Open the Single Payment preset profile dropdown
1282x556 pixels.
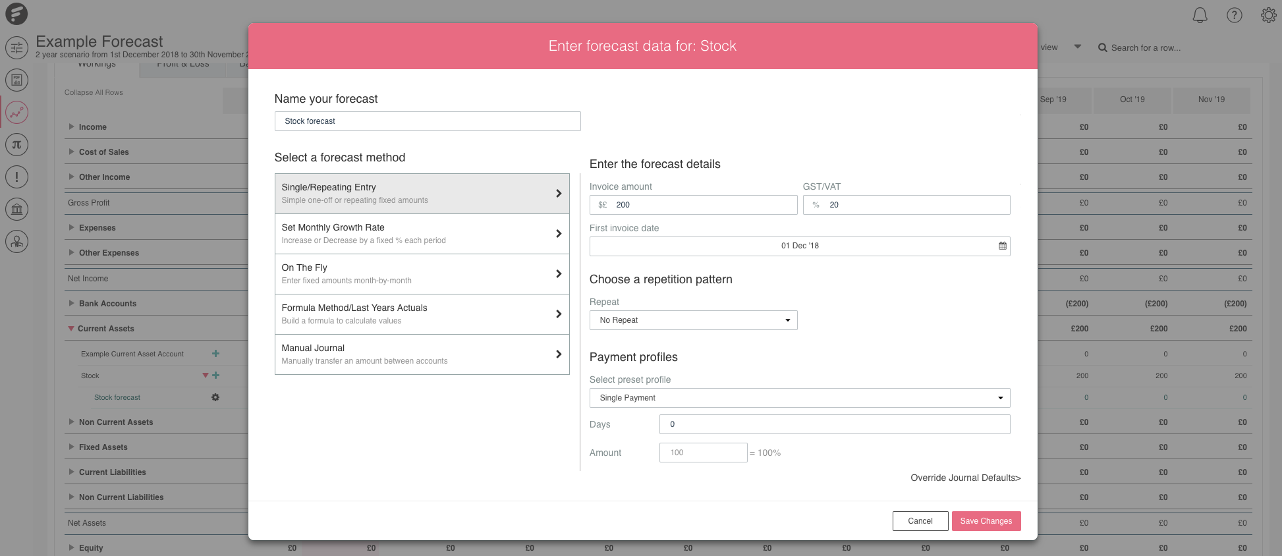800,398
